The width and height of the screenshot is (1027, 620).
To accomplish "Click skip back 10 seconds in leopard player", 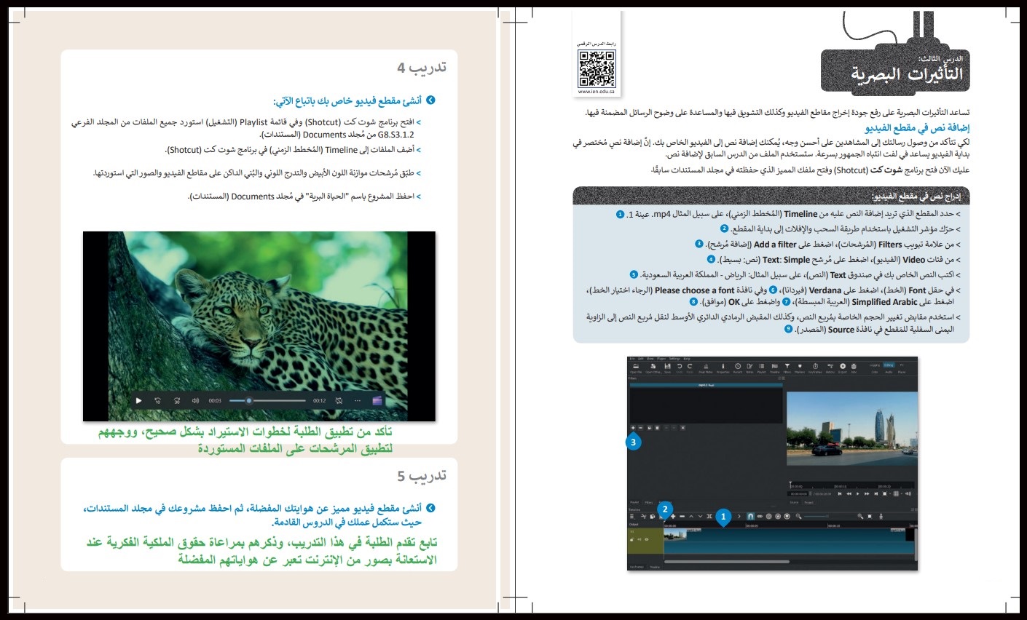I will (157, 400).
